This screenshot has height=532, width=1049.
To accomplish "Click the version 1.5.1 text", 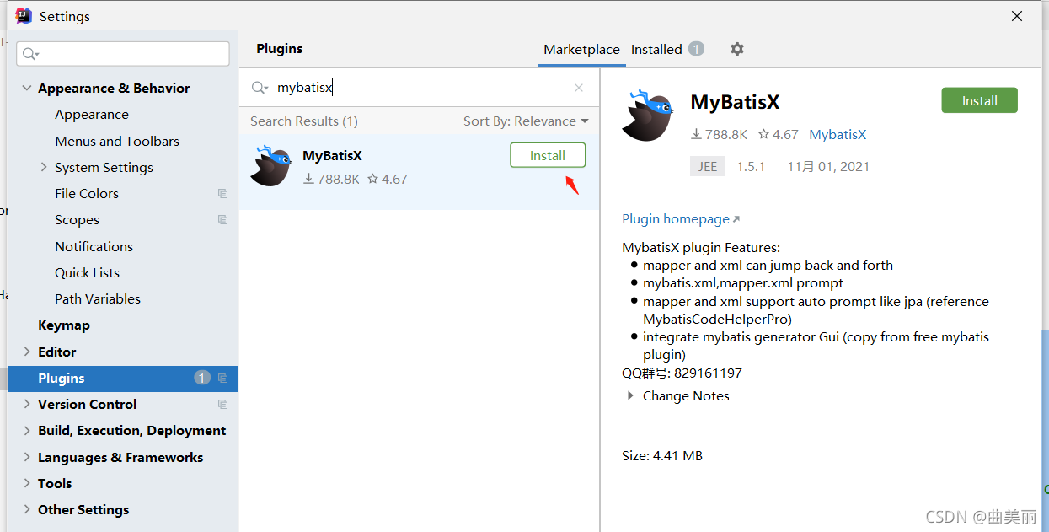I will click(x=751, y=166).
